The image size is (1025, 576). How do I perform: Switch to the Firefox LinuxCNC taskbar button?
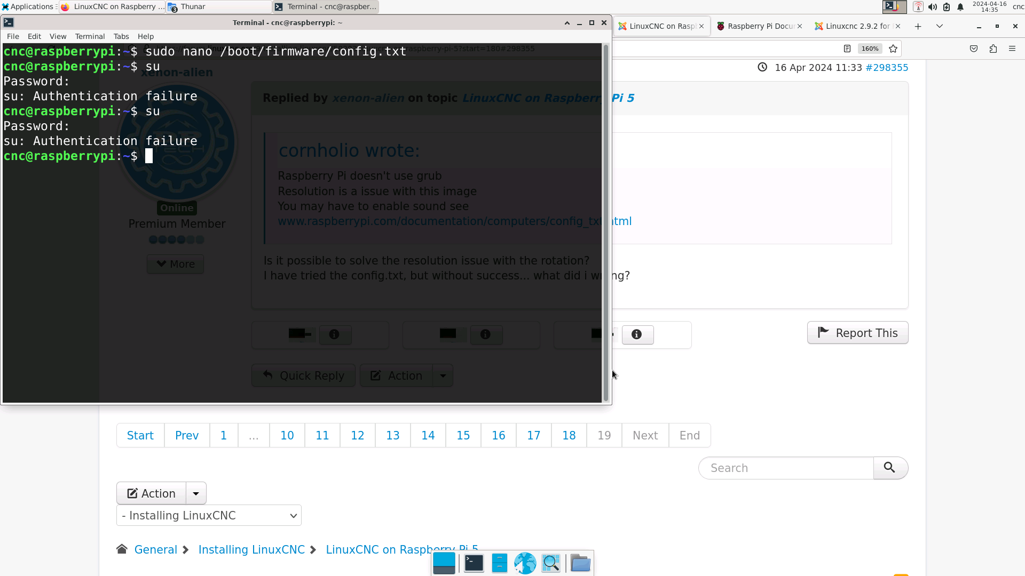[112, 6]
